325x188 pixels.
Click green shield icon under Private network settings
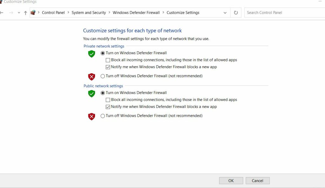tap(92, 54)
